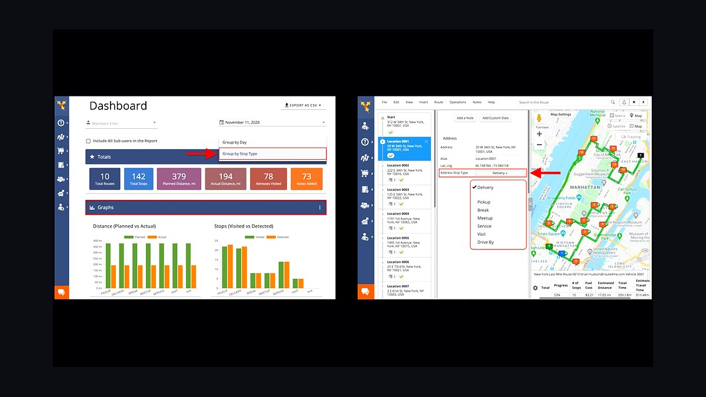The height and width of the screenshot is (397, 706).
Task: Open the three-dot menu on Graphs bar
Action: coord(320,208)
